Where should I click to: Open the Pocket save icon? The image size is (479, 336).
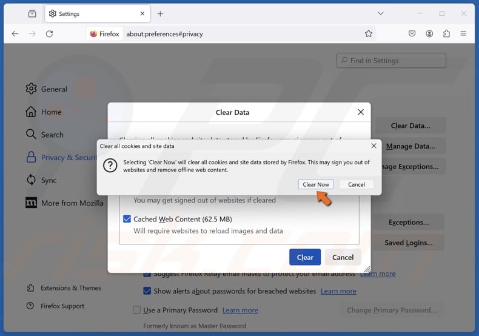tap(412, 33)
